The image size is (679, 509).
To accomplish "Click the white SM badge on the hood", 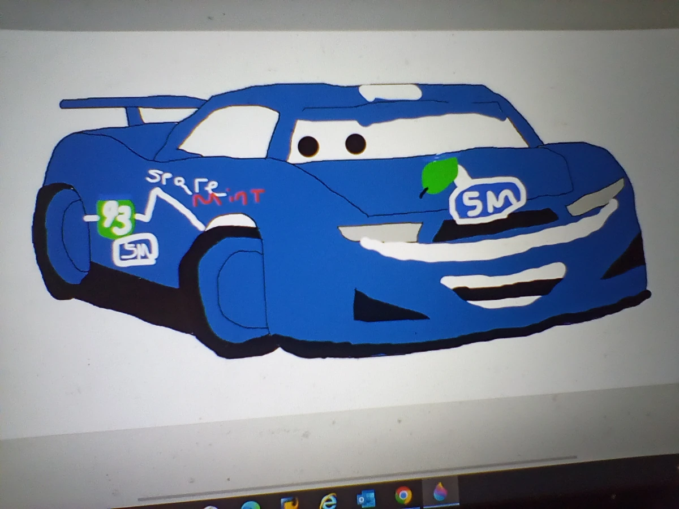I will point(488,201).
